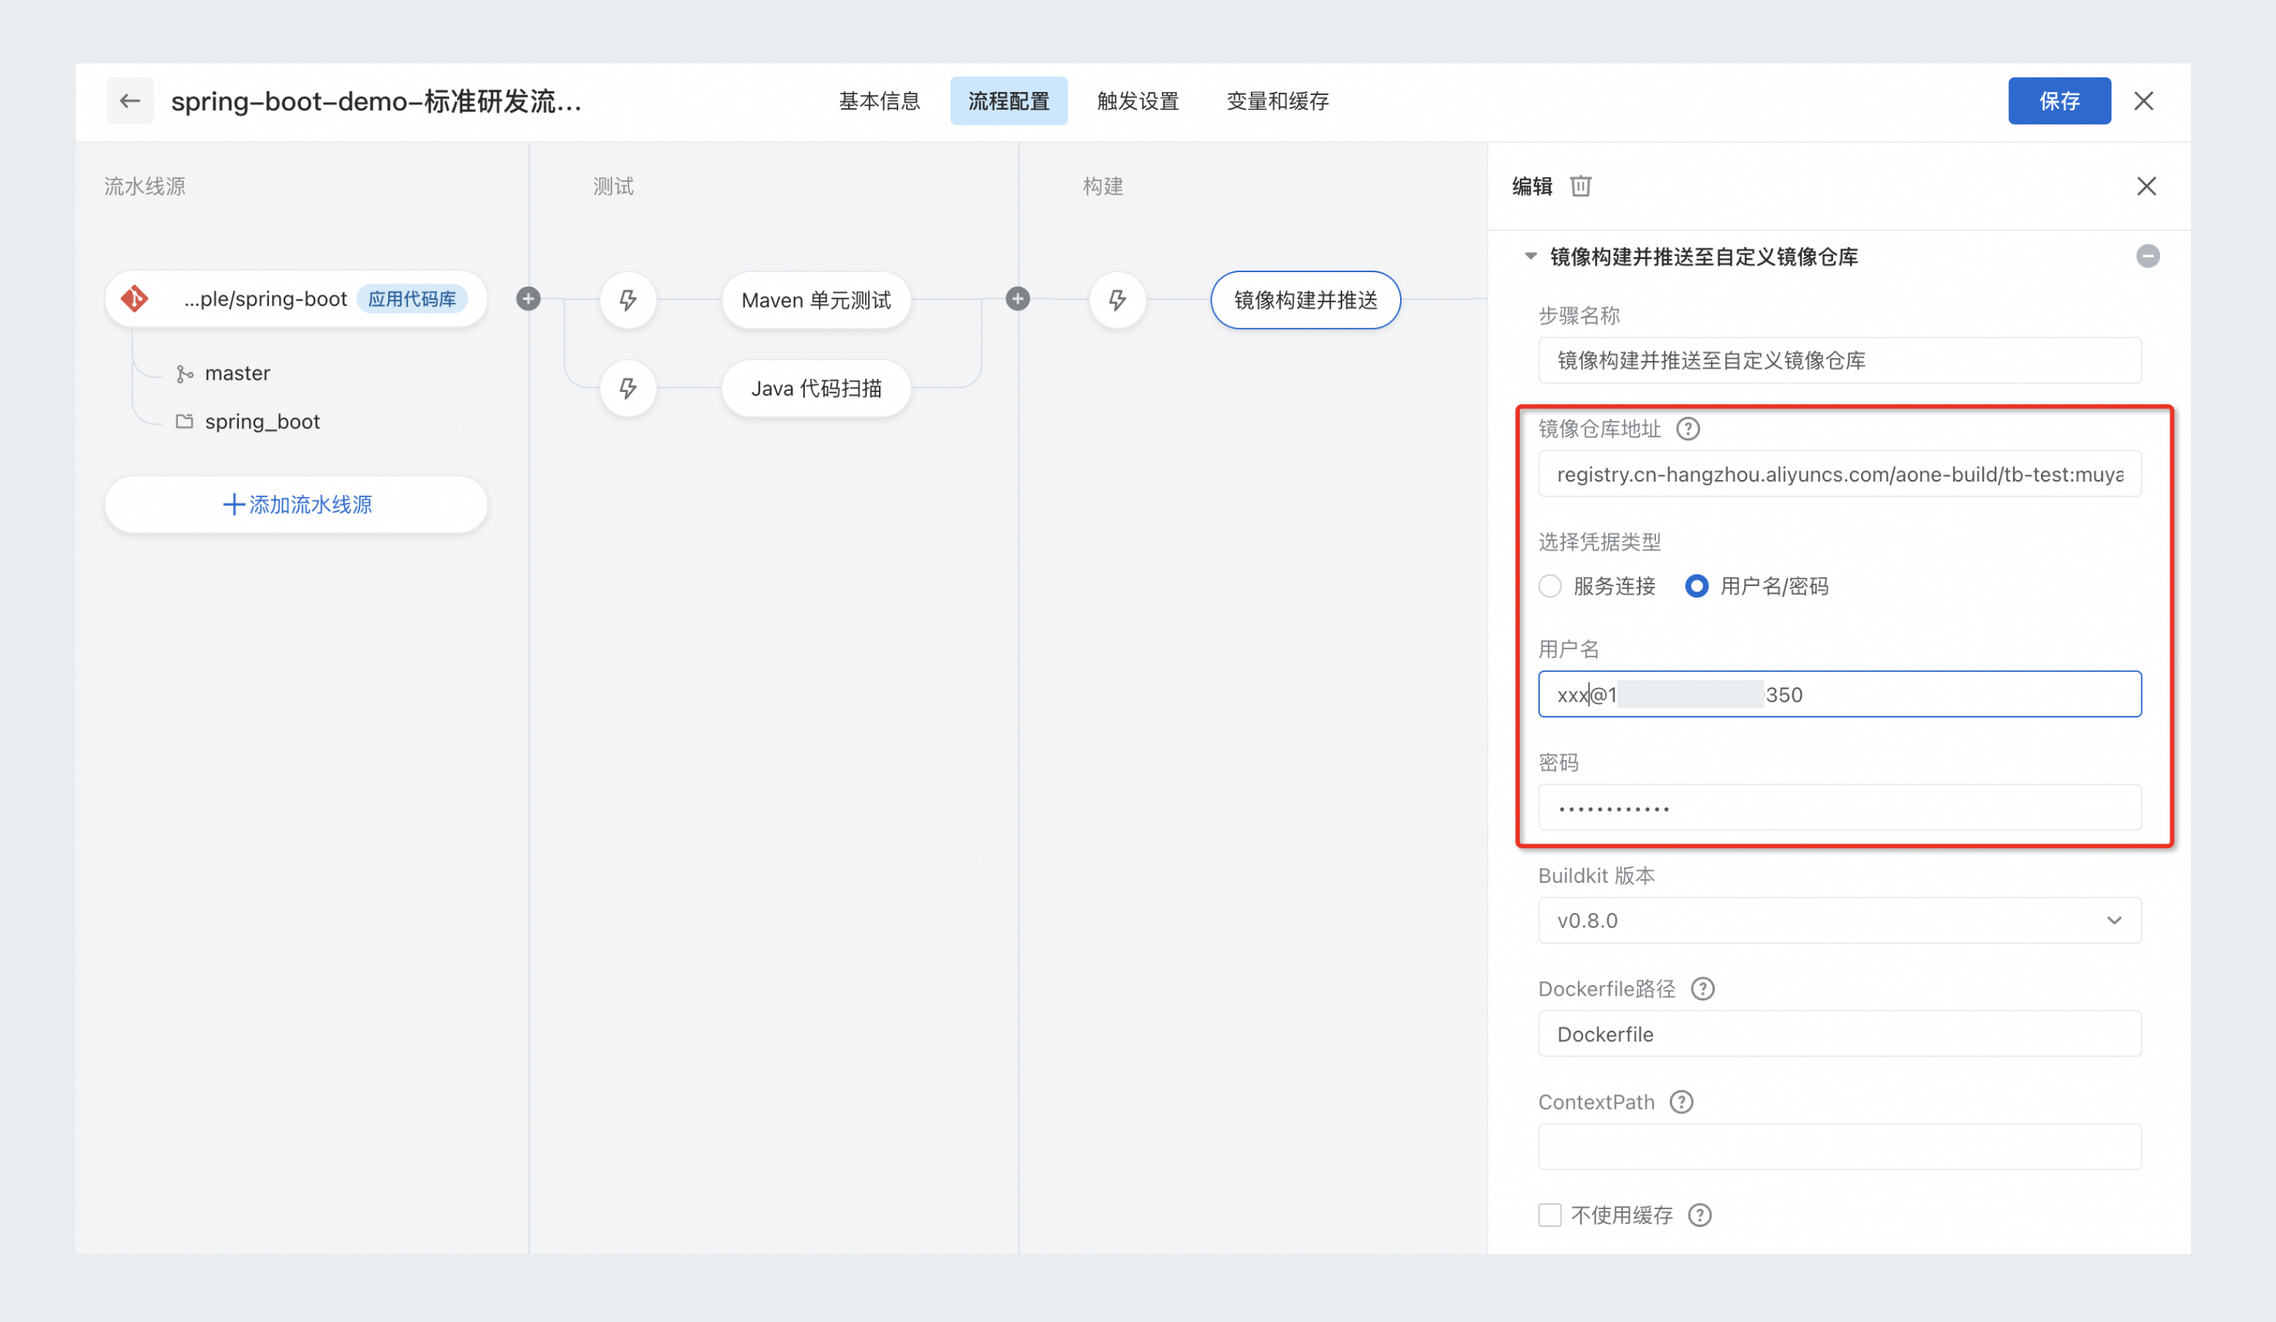Click the spring_boot directory label
Screen dimensions: 2276x1322
[x=262, y=421]
